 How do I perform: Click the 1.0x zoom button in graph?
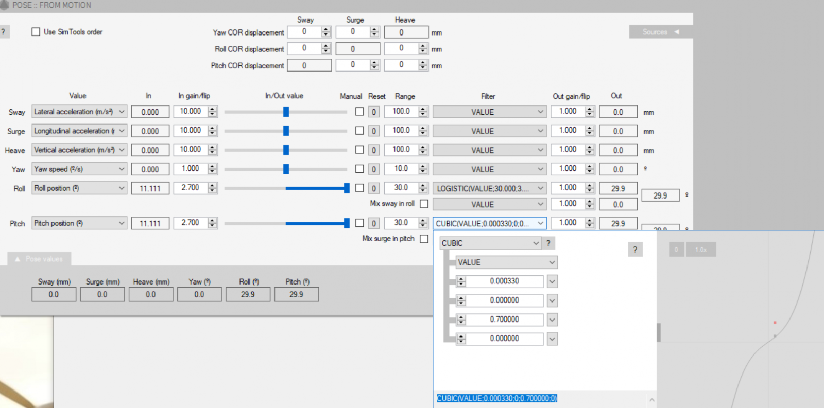[x=700, y=250]
